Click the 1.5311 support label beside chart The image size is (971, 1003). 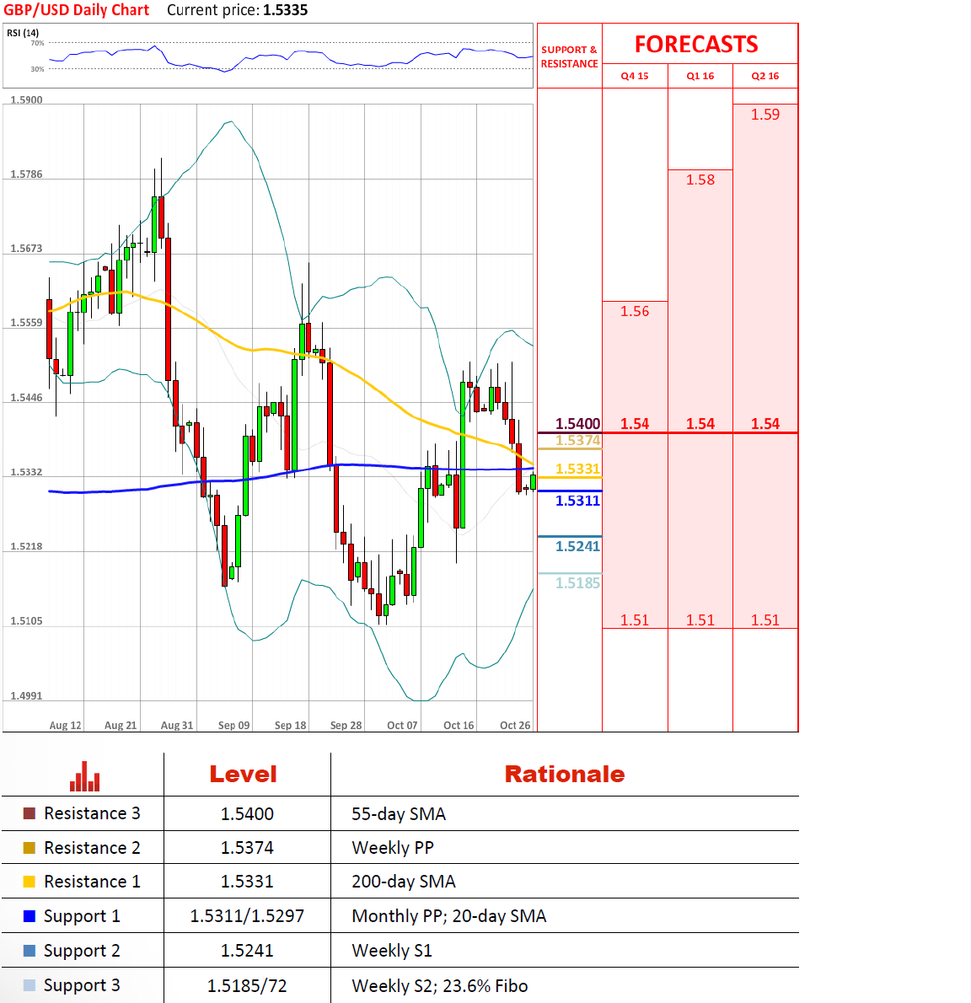pyautogui.click(x=577, y=501)
